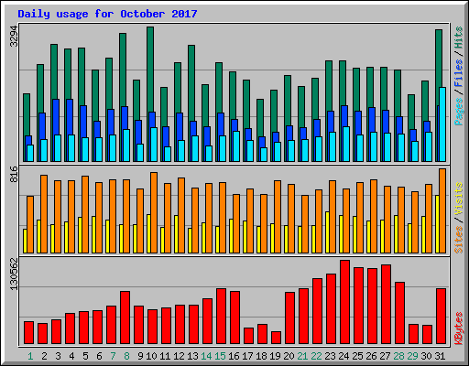The width and height of the screenshot is (469, 366).
Task: Click the orange Visits bar for day 1
Action: 30,224
